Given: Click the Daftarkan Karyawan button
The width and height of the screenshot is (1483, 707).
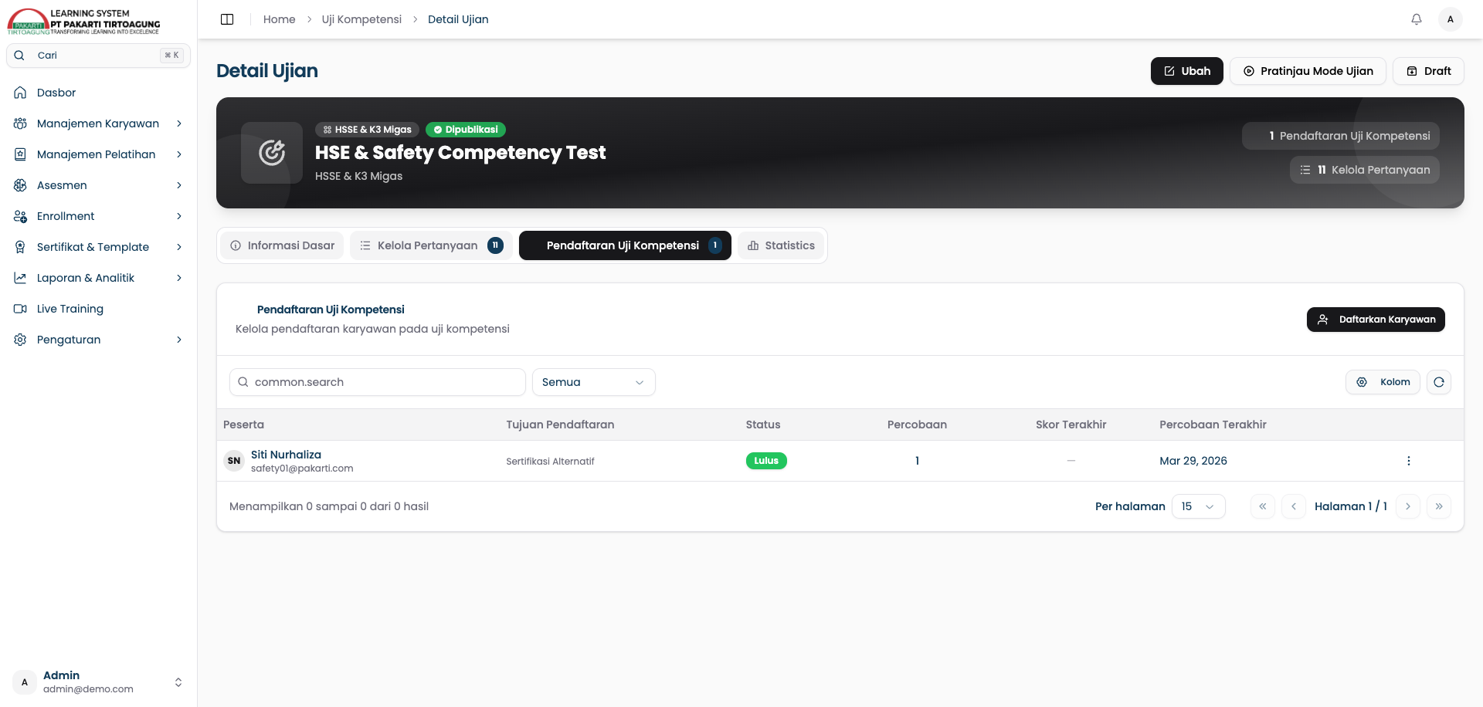Looking at the screenshot, I should tap(1376, 320).
